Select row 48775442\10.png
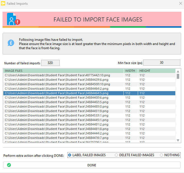 coord(63,75)
